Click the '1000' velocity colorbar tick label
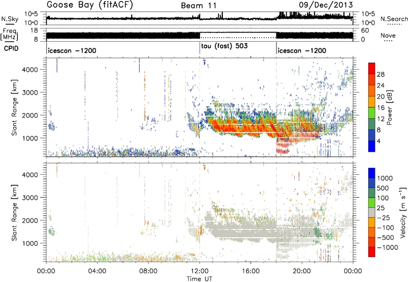 pyautogui.click(x=385, y=178)
